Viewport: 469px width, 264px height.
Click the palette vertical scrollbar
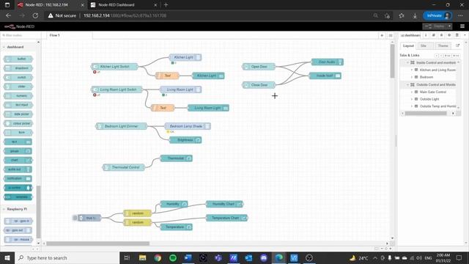click(x=38, y=211)
